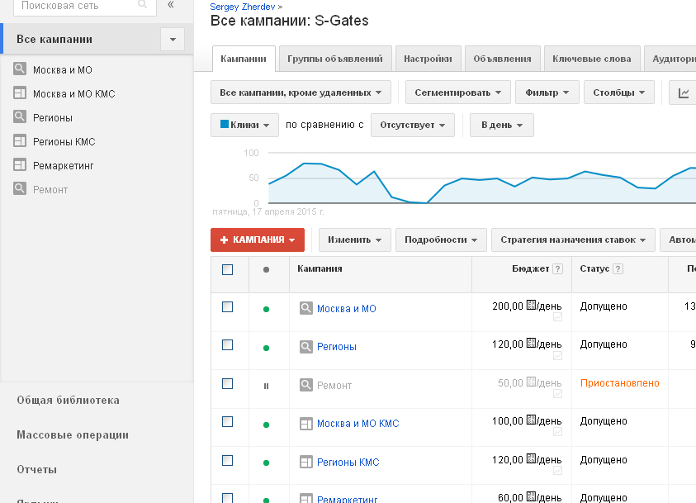Switch to the Ключевые слова tab
Screen dimensions: 696x503
[x=592, y=59]
